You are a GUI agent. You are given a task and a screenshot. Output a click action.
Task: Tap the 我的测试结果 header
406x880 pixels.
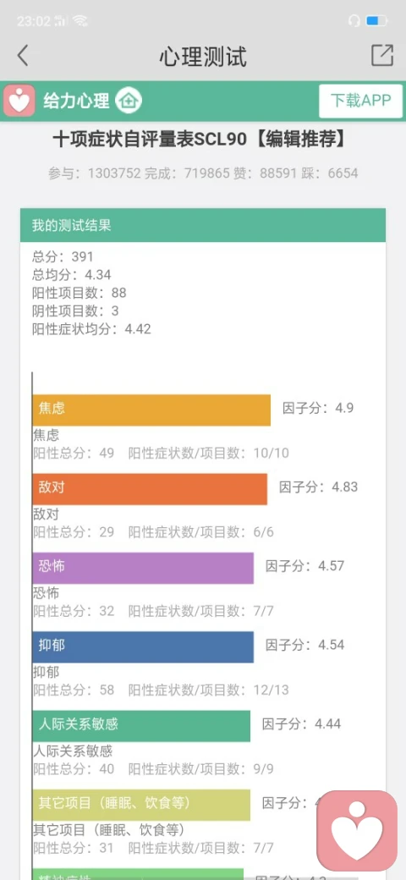pyautogui.click(x=203, y=225)
